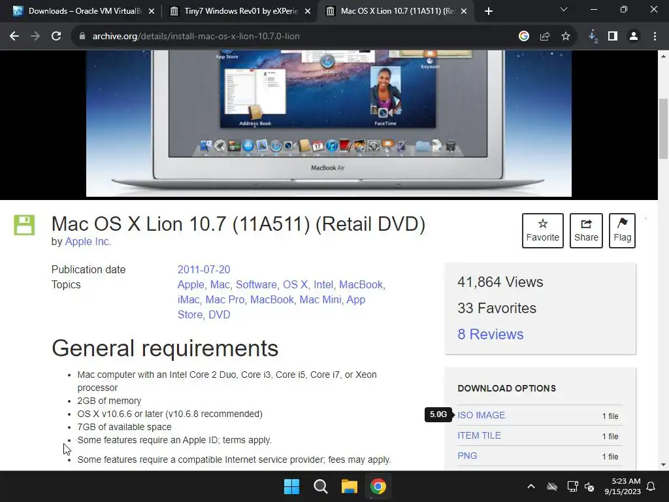This screenshot has width=669, height=502.
Task: View site security lock information
Action: coord(82,37)
